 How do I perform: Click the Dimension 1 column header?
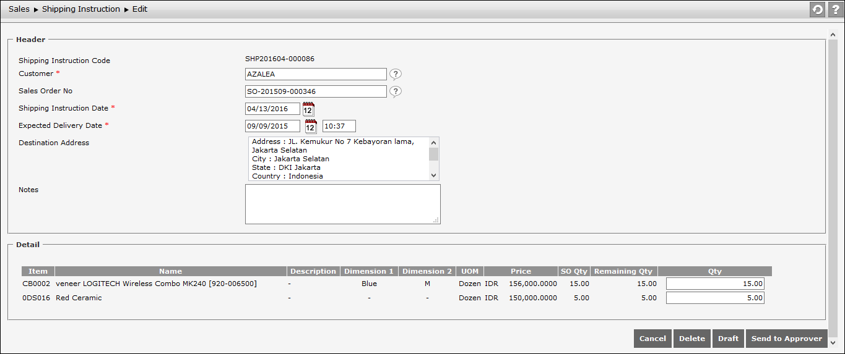pyautogui.click(x=369, y=271)
